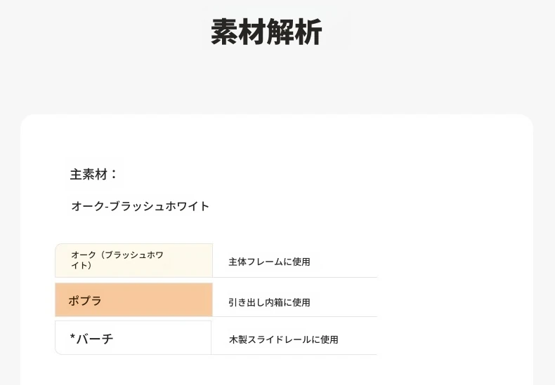The width and height of the screenshot is (555, 385).
Task: Select the オーク（ブラッシュホワイト） table cell text
Action: [117, 255]
